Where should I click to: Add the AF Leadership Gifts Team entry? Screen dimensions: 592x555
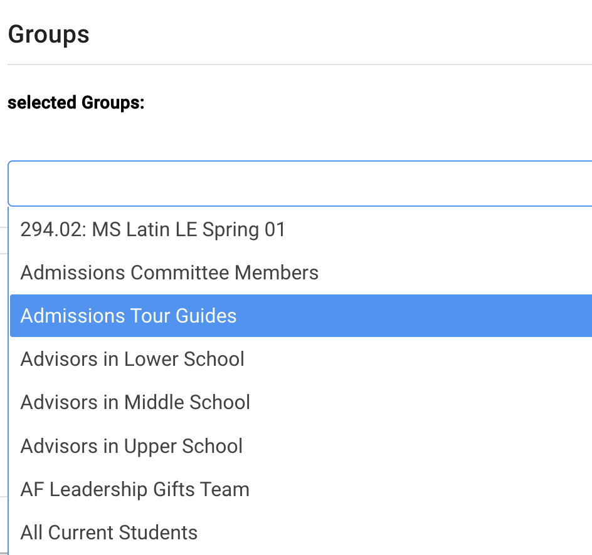pos(135,489)
